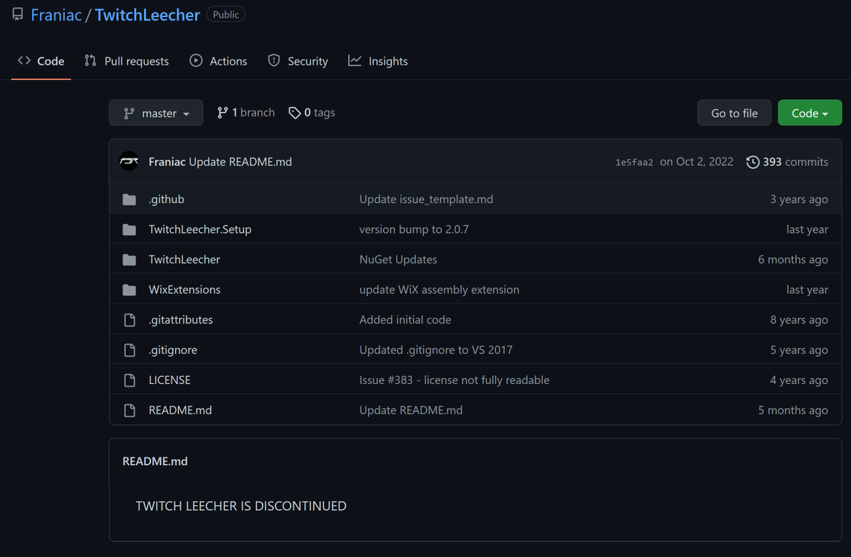Open the TwitchLeecher.Setup folder

(x=200, y=229)
